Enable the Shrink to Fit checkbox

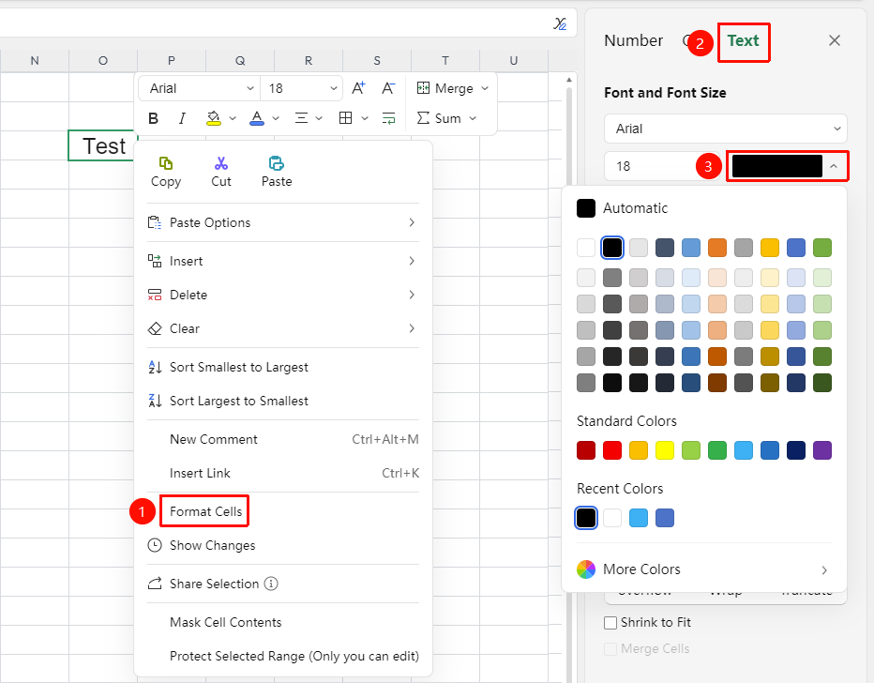[610, 623]
